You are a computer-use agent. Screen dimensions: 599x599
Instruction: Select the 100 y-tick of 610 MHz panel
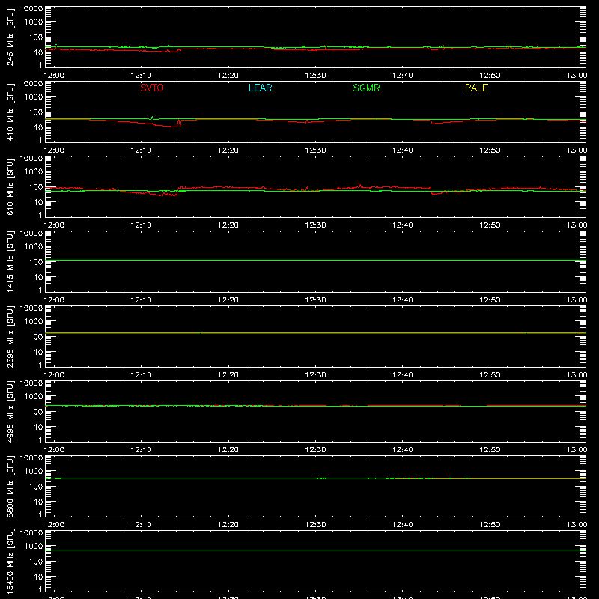pos(36,187)
